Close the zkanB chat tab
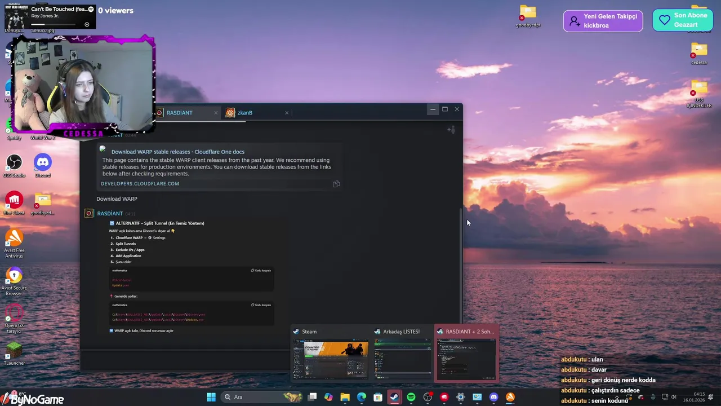Screen dimensions: 721x406 287,113
